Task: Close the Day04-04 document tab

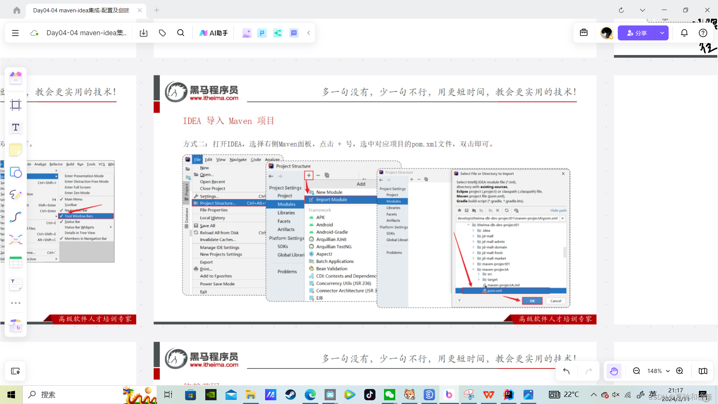Action: [x=139, y=10]
